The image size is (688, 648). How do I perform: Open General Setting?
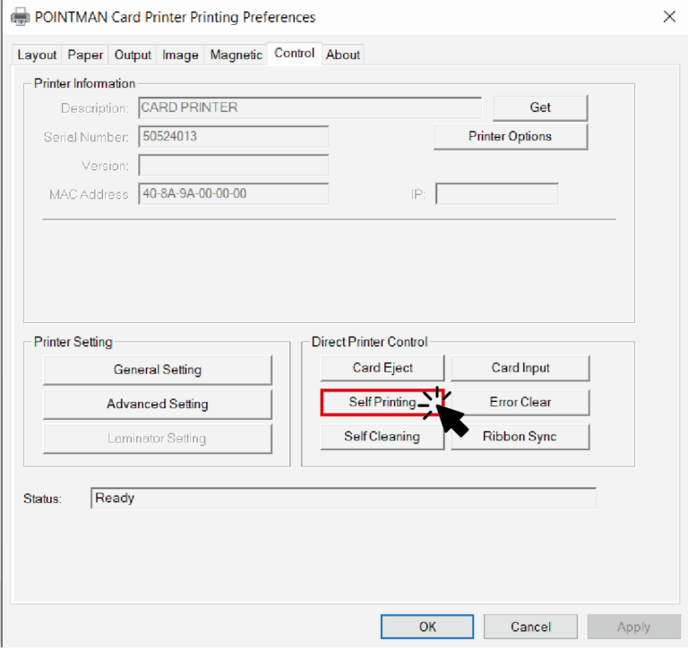pyautogui.click(x=157, y=370)
